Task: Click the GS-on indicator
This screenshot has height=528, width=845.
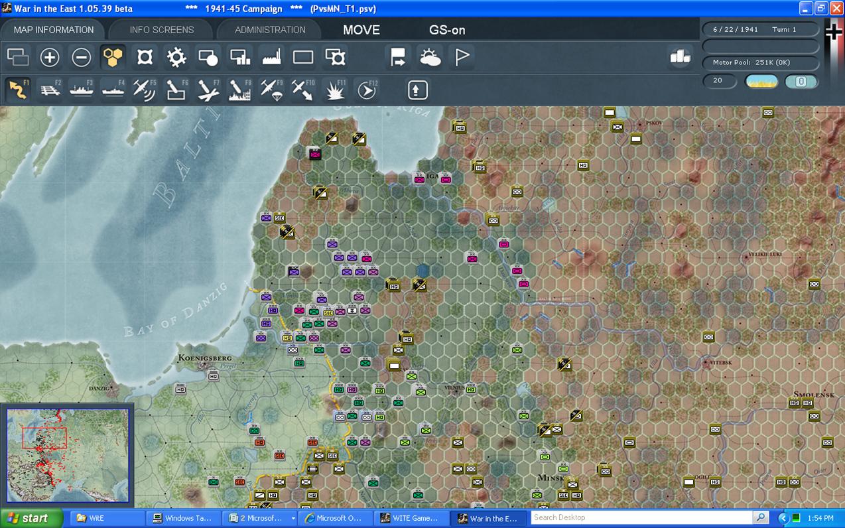Action: pyautogui.click(x=447, y=30)
